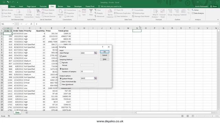Viewport: 220px width, 123px height.
Task: Click the Share button
Action: point(213,6)
